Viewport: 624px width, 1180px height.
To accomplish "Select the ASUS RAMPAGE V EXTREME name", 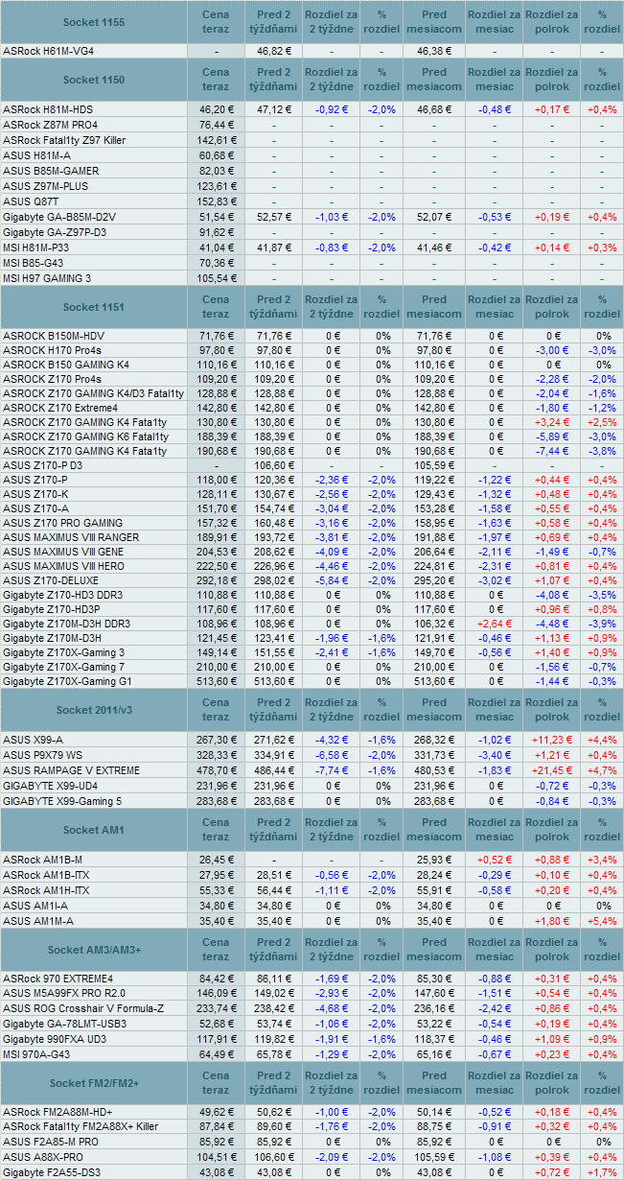I will (71, 771).
